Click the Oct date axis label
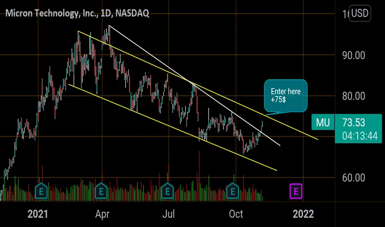This screenshot has width=385, height=227. coord(236,214)
